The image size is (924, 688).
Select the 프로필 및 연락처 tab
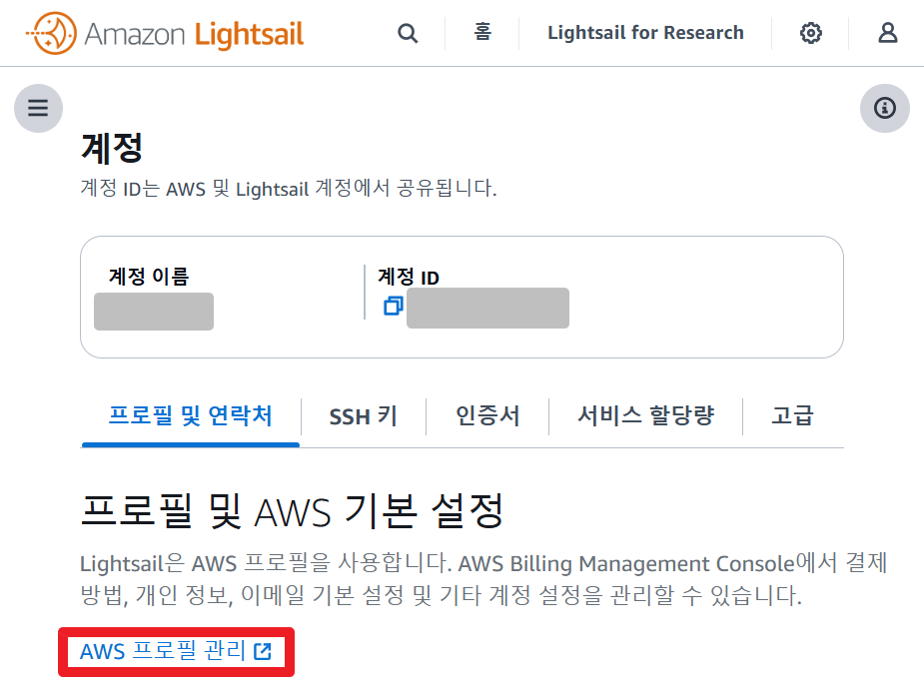[x=190, y=415]
